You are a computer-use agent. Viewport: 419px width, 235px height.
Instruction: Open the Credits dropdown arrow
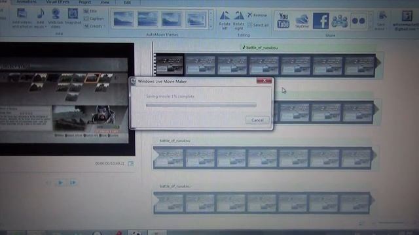(x=104, y=26)
